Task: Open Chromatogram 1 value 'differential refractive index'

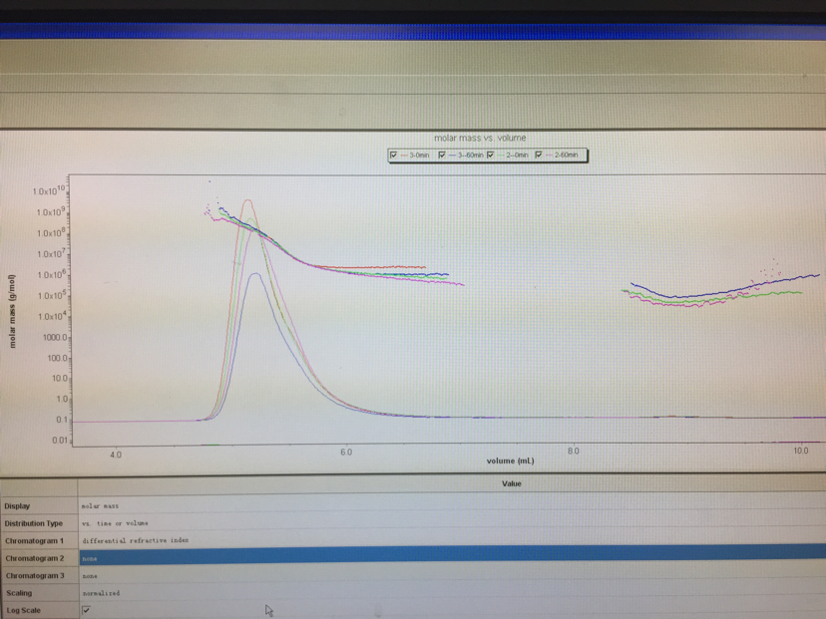Action: [452, 540]
